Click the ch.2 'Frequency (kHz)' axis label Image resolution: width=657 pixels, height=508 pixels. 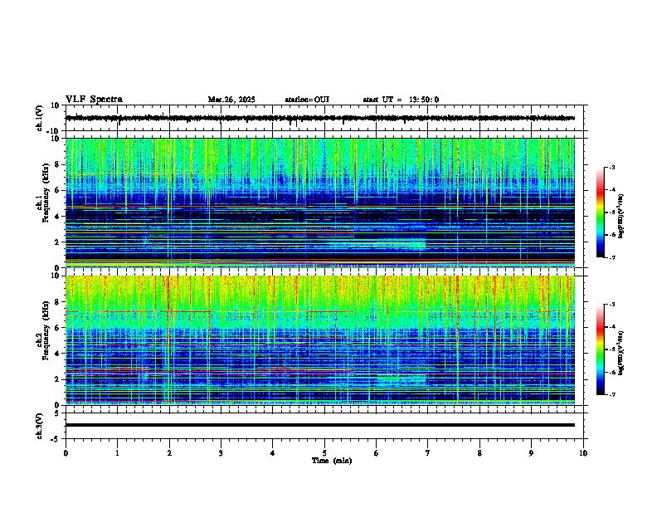point(46,330)
